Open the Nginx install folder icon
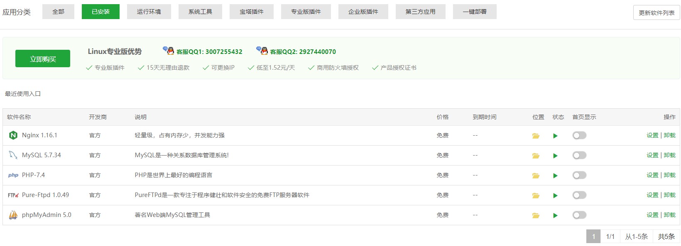 click(536, 136)
